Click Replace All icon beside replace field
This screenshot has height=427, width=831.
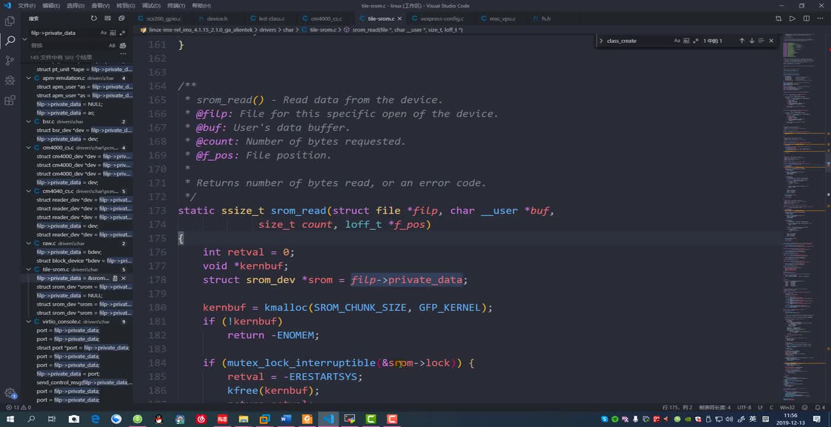[x=123, y=46]
